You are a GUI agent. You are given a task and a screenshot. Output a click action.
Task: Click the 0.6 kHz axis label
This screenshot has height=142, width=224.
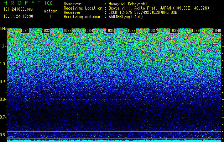(x=3, y=135)
